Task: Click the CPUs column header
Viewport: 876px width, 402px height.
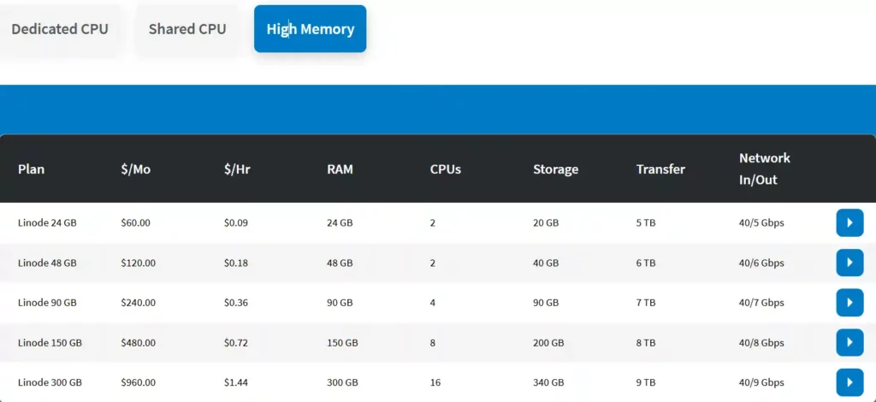Action: coord(445,169)
